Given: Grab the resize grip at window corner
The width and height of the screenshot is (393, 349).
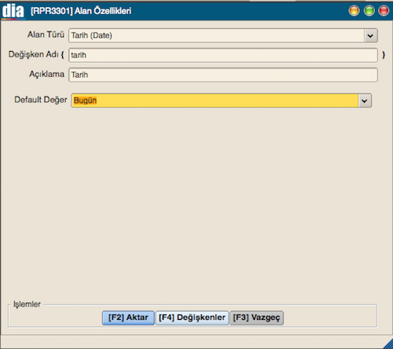Looking at the screenshot, I should click(387, 344).
